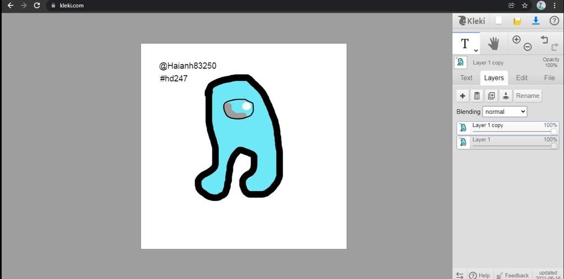Click the Kleki logo
The height and width of the screenshot is (279, 564).
coord(471,21)
